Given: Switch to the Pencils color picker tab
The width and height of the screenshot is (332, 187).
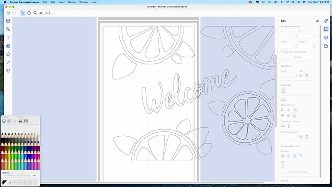Looking at the screenshot, I should 25,121.
